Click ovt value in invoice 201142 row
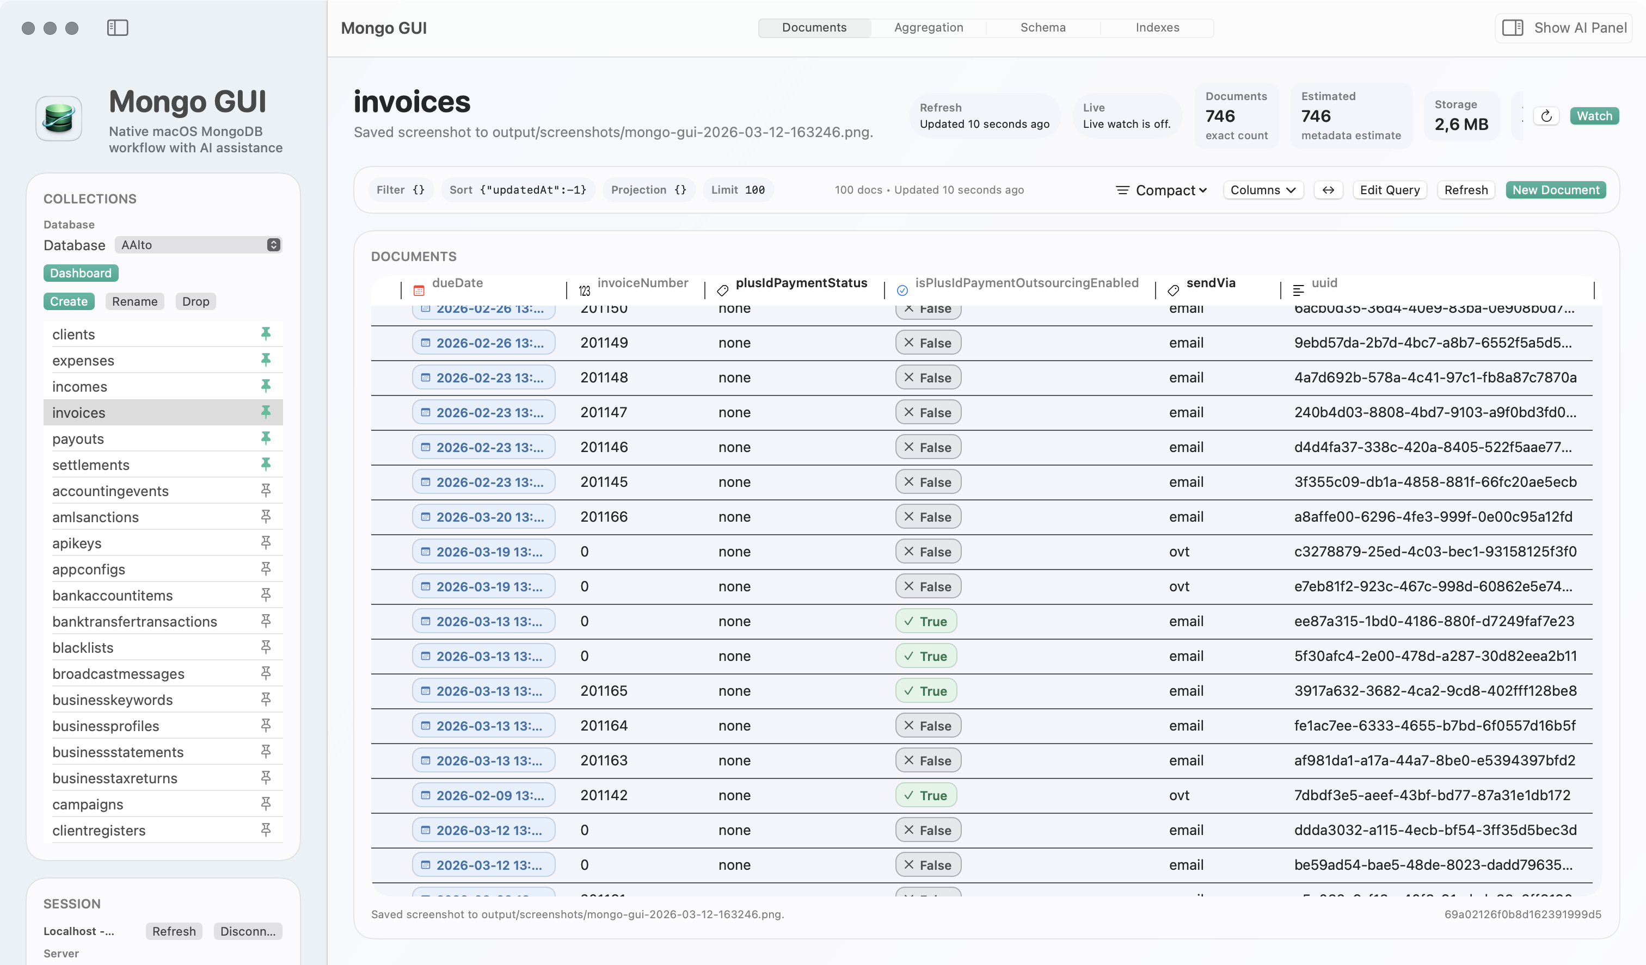The height and width of the screenshot is (965, 1646). pyautogui.click(x=1179, y=795)
